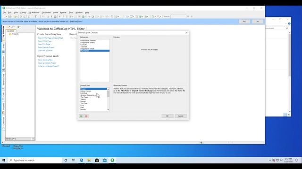Open Task View from the taskbar
Image resolution: width=302 pixels, height=169 pixels.
[x=74, y=160]
